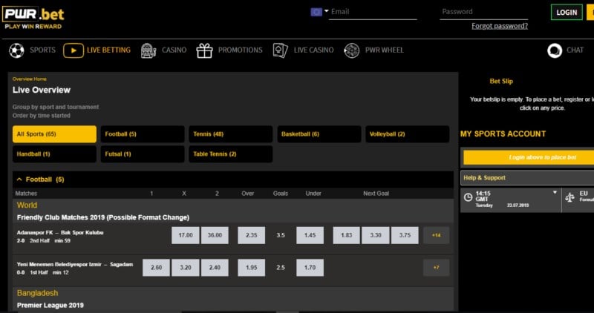Select the Football (5) filter

pyautogui.click(x=143, y=134)
